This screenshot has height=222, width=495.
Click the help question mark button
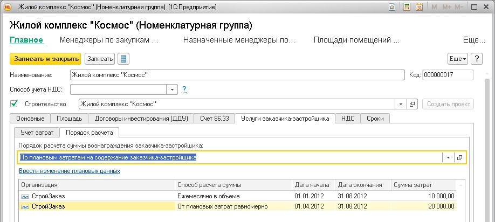click(x=476, y=59)
